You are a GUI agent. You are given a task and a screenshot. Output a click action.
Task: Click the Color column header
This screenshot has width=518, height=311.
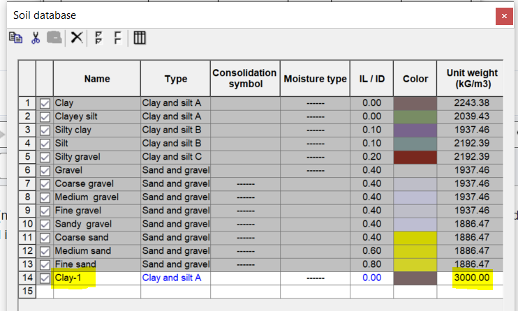pyautogui.click(x=415, y=79)
